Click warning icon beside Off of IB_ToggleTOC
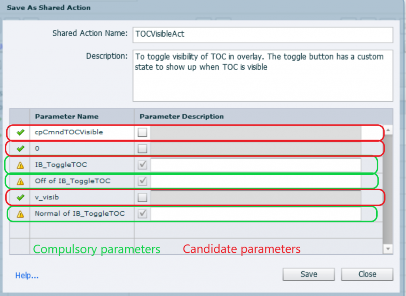This screenshot has width=406, height=296. 20,182
